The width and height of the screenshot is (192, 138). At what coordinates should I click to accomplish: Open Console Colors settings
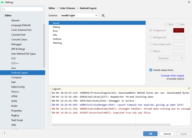click(x=19, y=40)
